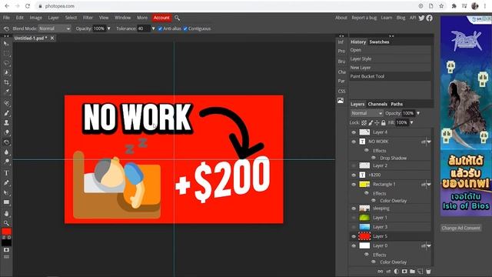The height and width of the screenshot is (277, 492).
Task: Open the Twitter icon link
Action: coord(421,18)
